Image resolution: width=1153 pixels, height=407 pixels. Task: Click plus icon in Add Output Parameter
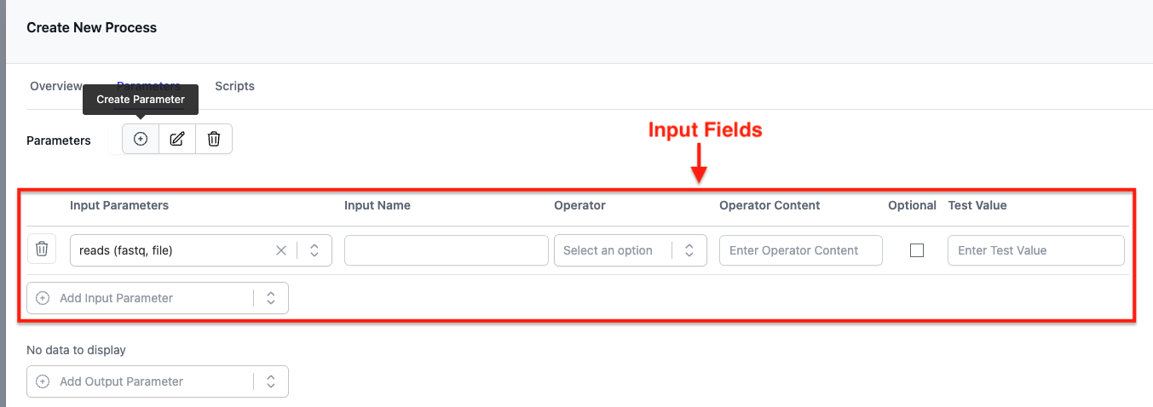(x=43, y=381)
